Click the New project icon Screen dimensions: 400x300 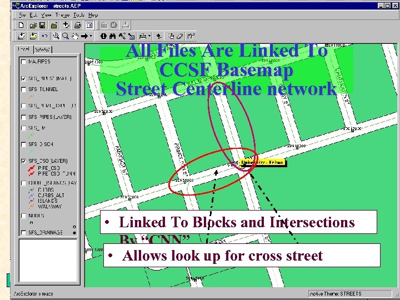(21, 25)
